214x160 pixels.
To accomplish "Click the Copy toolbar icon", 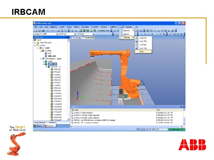I will [62, 31].
